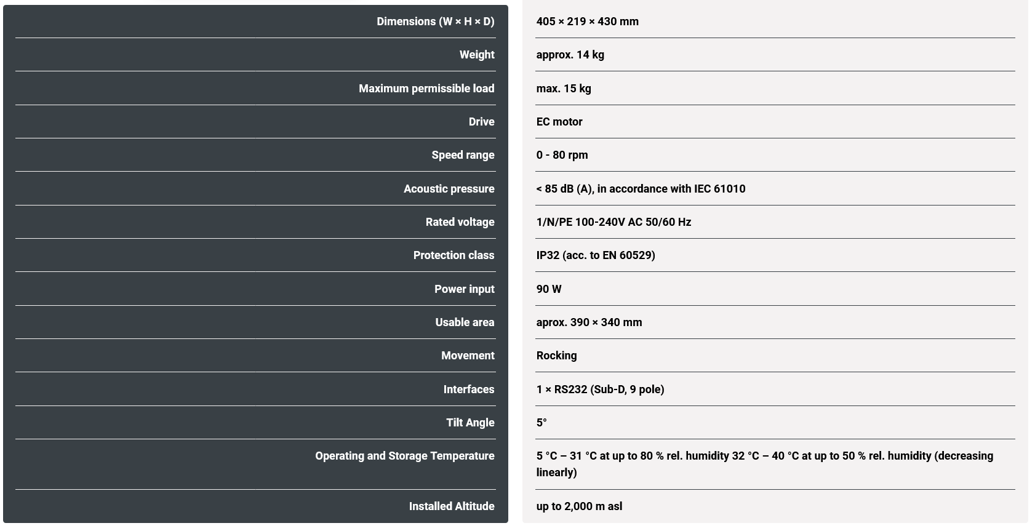Click the RS232 (Sub-D, 9 pole) interface value
This screenshot has height=531, width=1035.
click(x=600, y=389)
